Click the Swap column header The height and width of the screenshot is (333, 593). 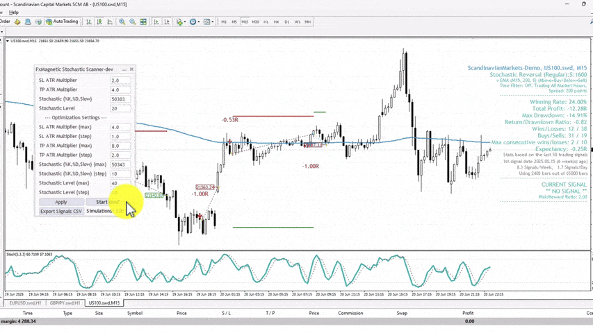click(402, 313)
